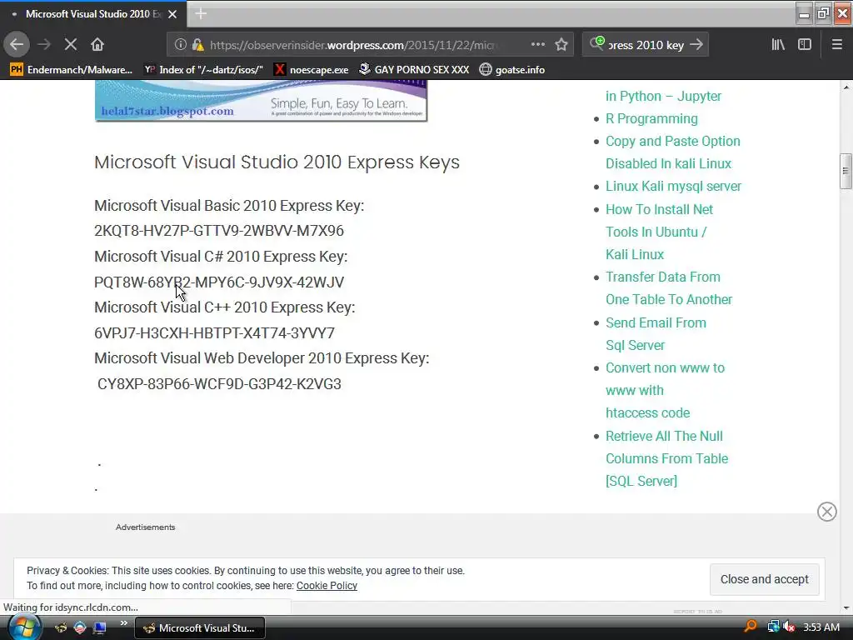Click the orange search icon in tray

point(751,627)
